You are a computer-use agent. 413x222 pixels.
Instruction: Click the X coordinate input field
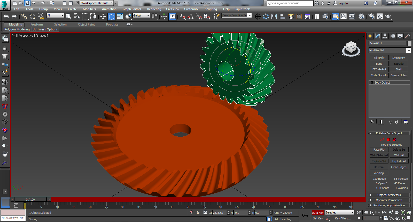[x=219, y=213]
